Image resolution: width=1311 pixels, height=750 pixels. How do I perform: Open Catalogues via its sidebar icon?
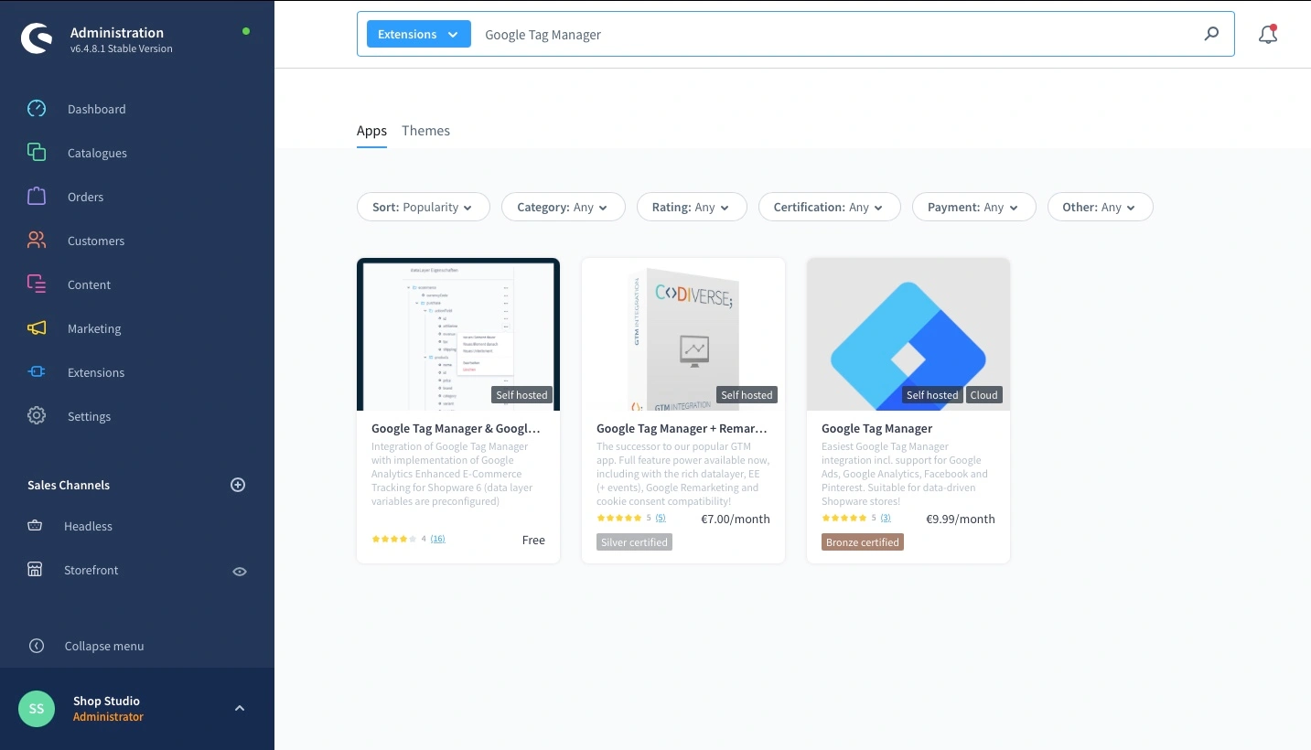coord(37,153)
